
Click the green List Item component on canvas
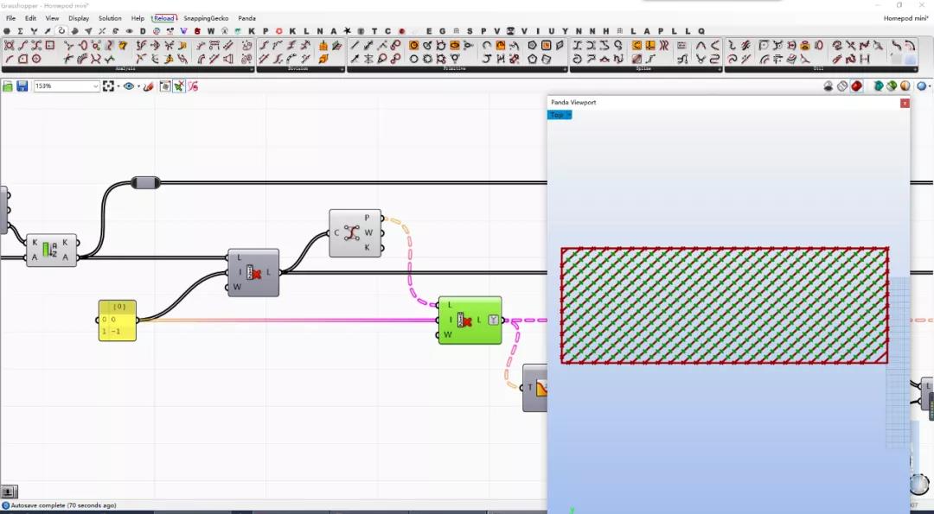pyautogui.click(x=470, y=320)
